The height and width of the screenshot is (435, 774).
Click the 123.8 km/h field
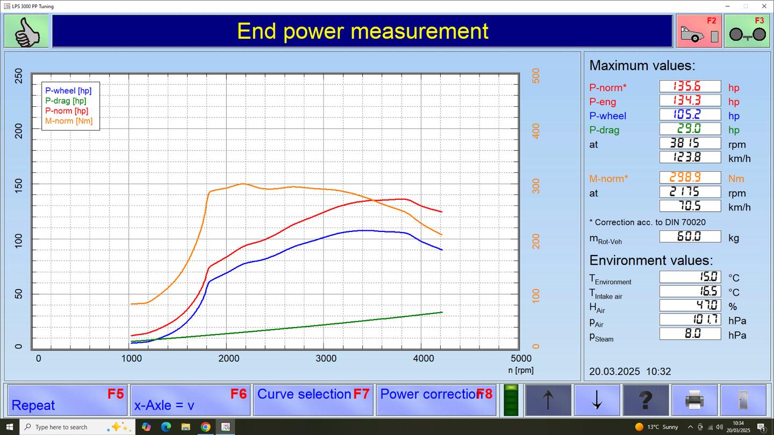point(690,157)
